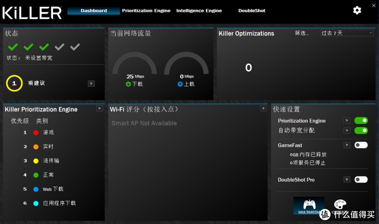Click the 项建议 label
Image resolution: width=379 pixels, height=224 pixels.
click(x=36, y=83)
